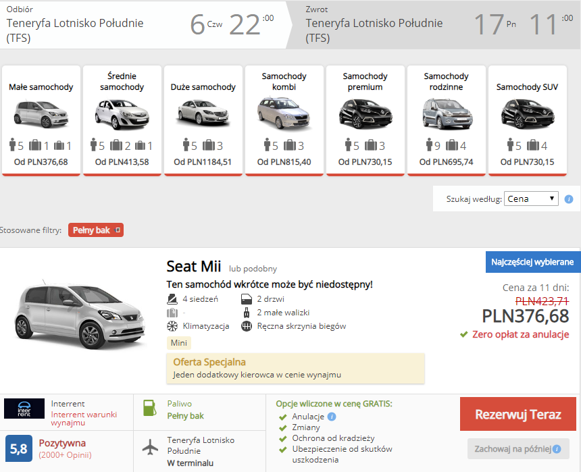Image resolution: width=581 pixels, height=472 pixels.
Task: Remove the Pełny bak filter tag
Action: [x=118, y=230]
